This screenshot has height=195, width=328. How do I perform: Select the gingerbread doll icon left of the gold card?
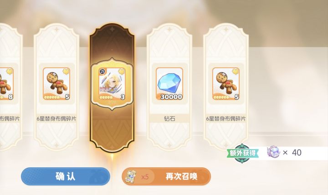[x=56, y=84]
